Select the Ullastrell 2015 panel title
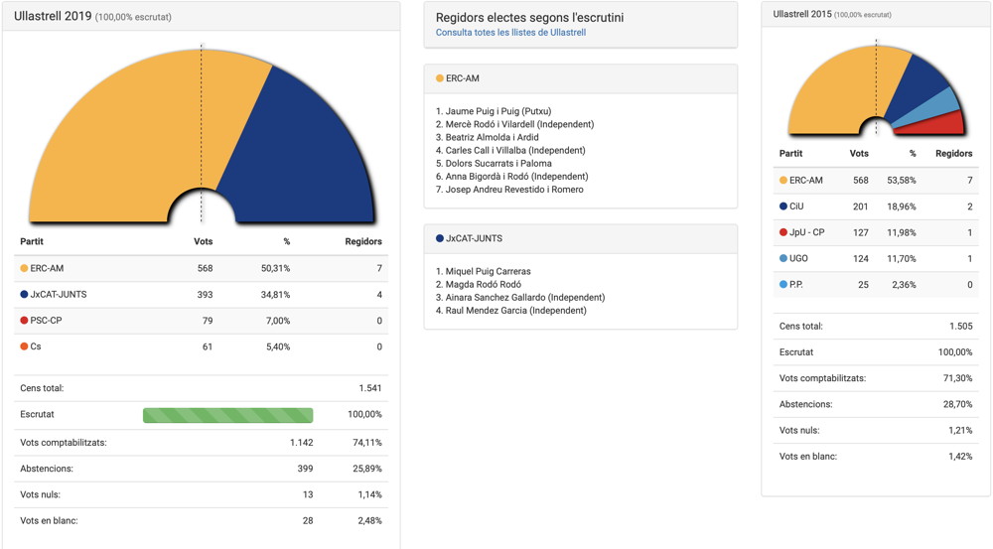This screenshot has width=993, height=549. point(802,14)
